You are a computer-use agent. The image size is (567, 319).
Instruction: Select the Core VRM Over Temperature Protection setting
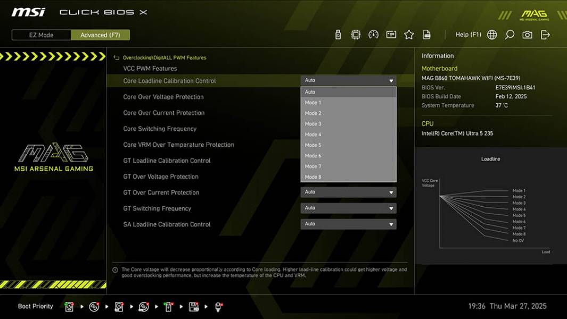click(178, 145)
